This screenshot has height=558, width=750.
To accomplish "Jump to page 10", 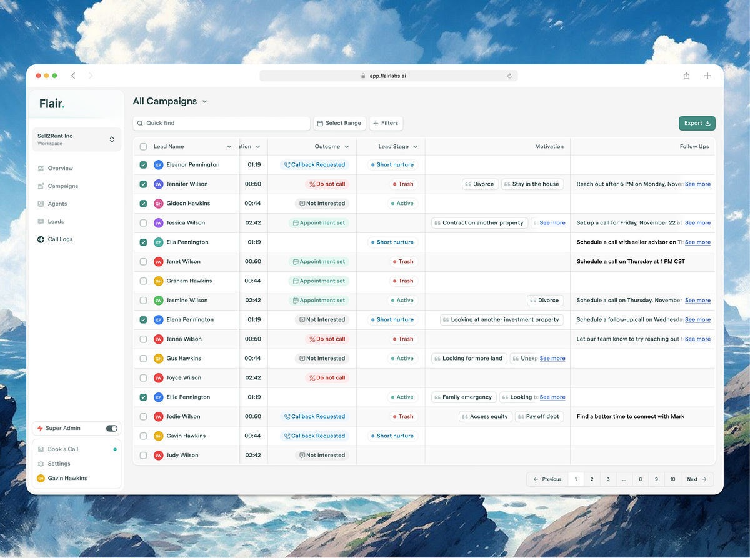I will (672, 479).
